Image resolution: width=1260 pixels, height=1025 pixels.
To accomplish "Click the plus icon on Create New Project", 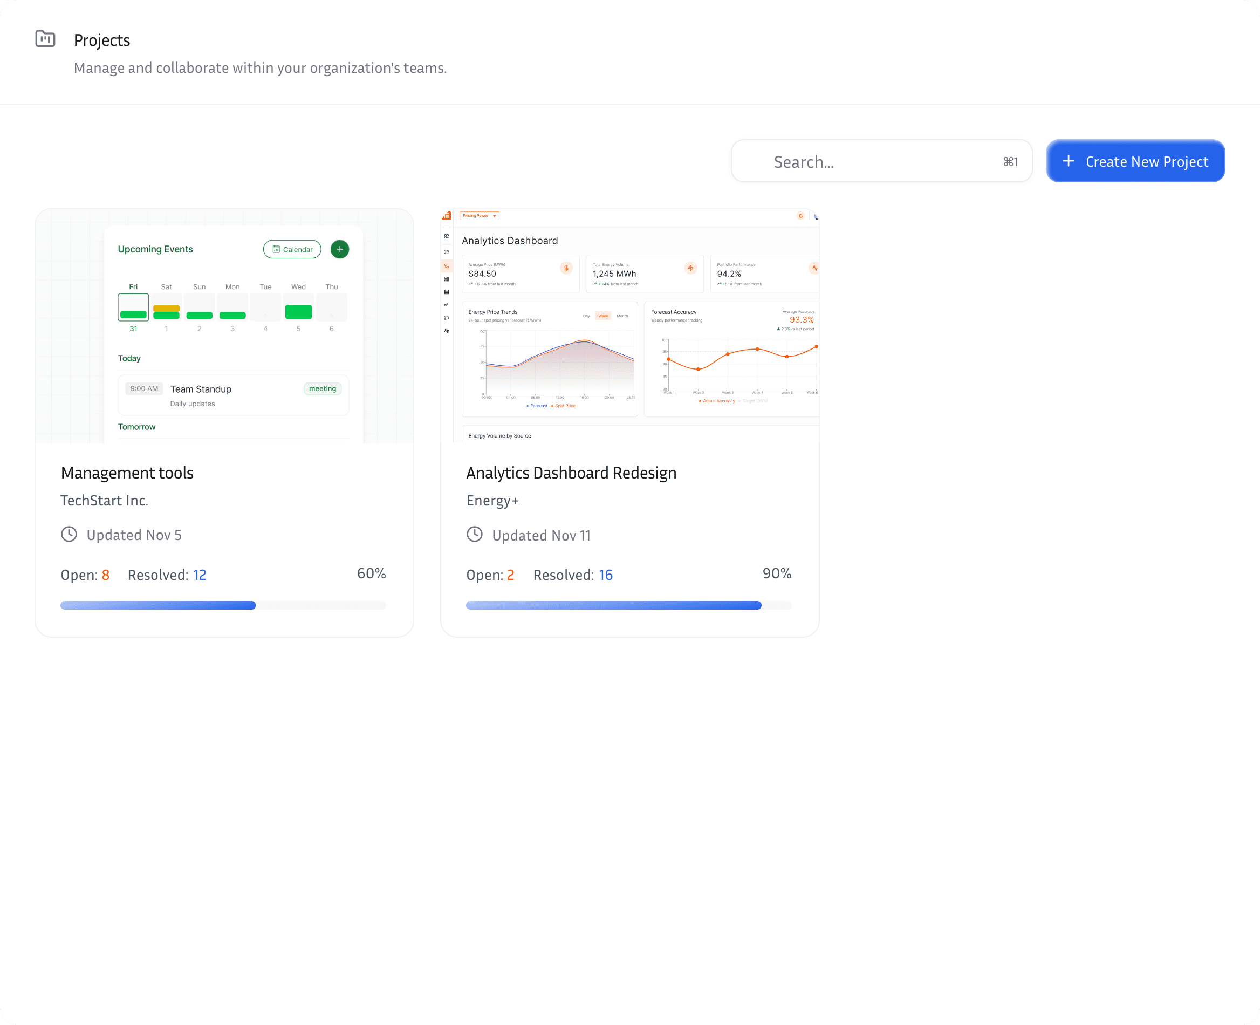I will pyautogui.click(x=1068, y=161).
